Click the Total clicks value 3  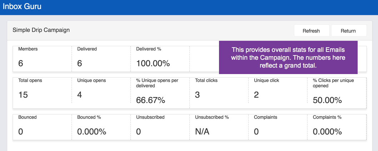pyautogui.click(x=198, y=95)
